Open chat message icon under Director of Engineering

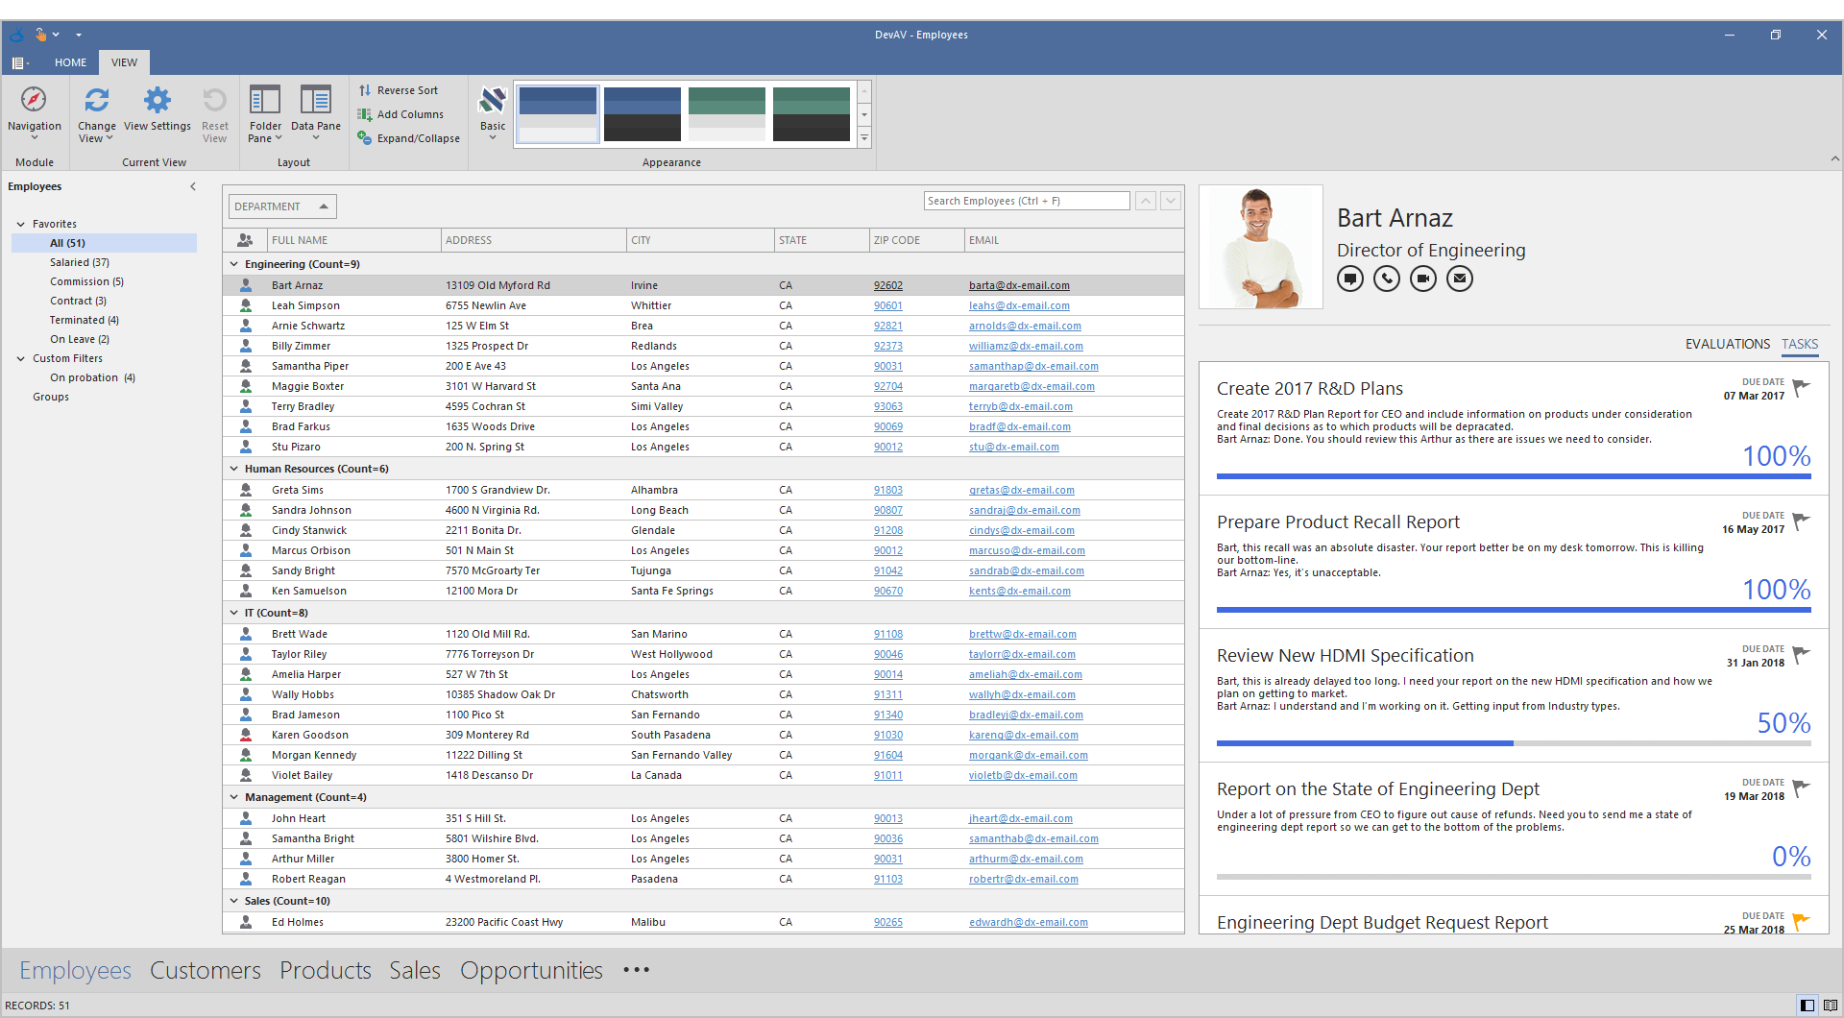[x=1349, y=279]
